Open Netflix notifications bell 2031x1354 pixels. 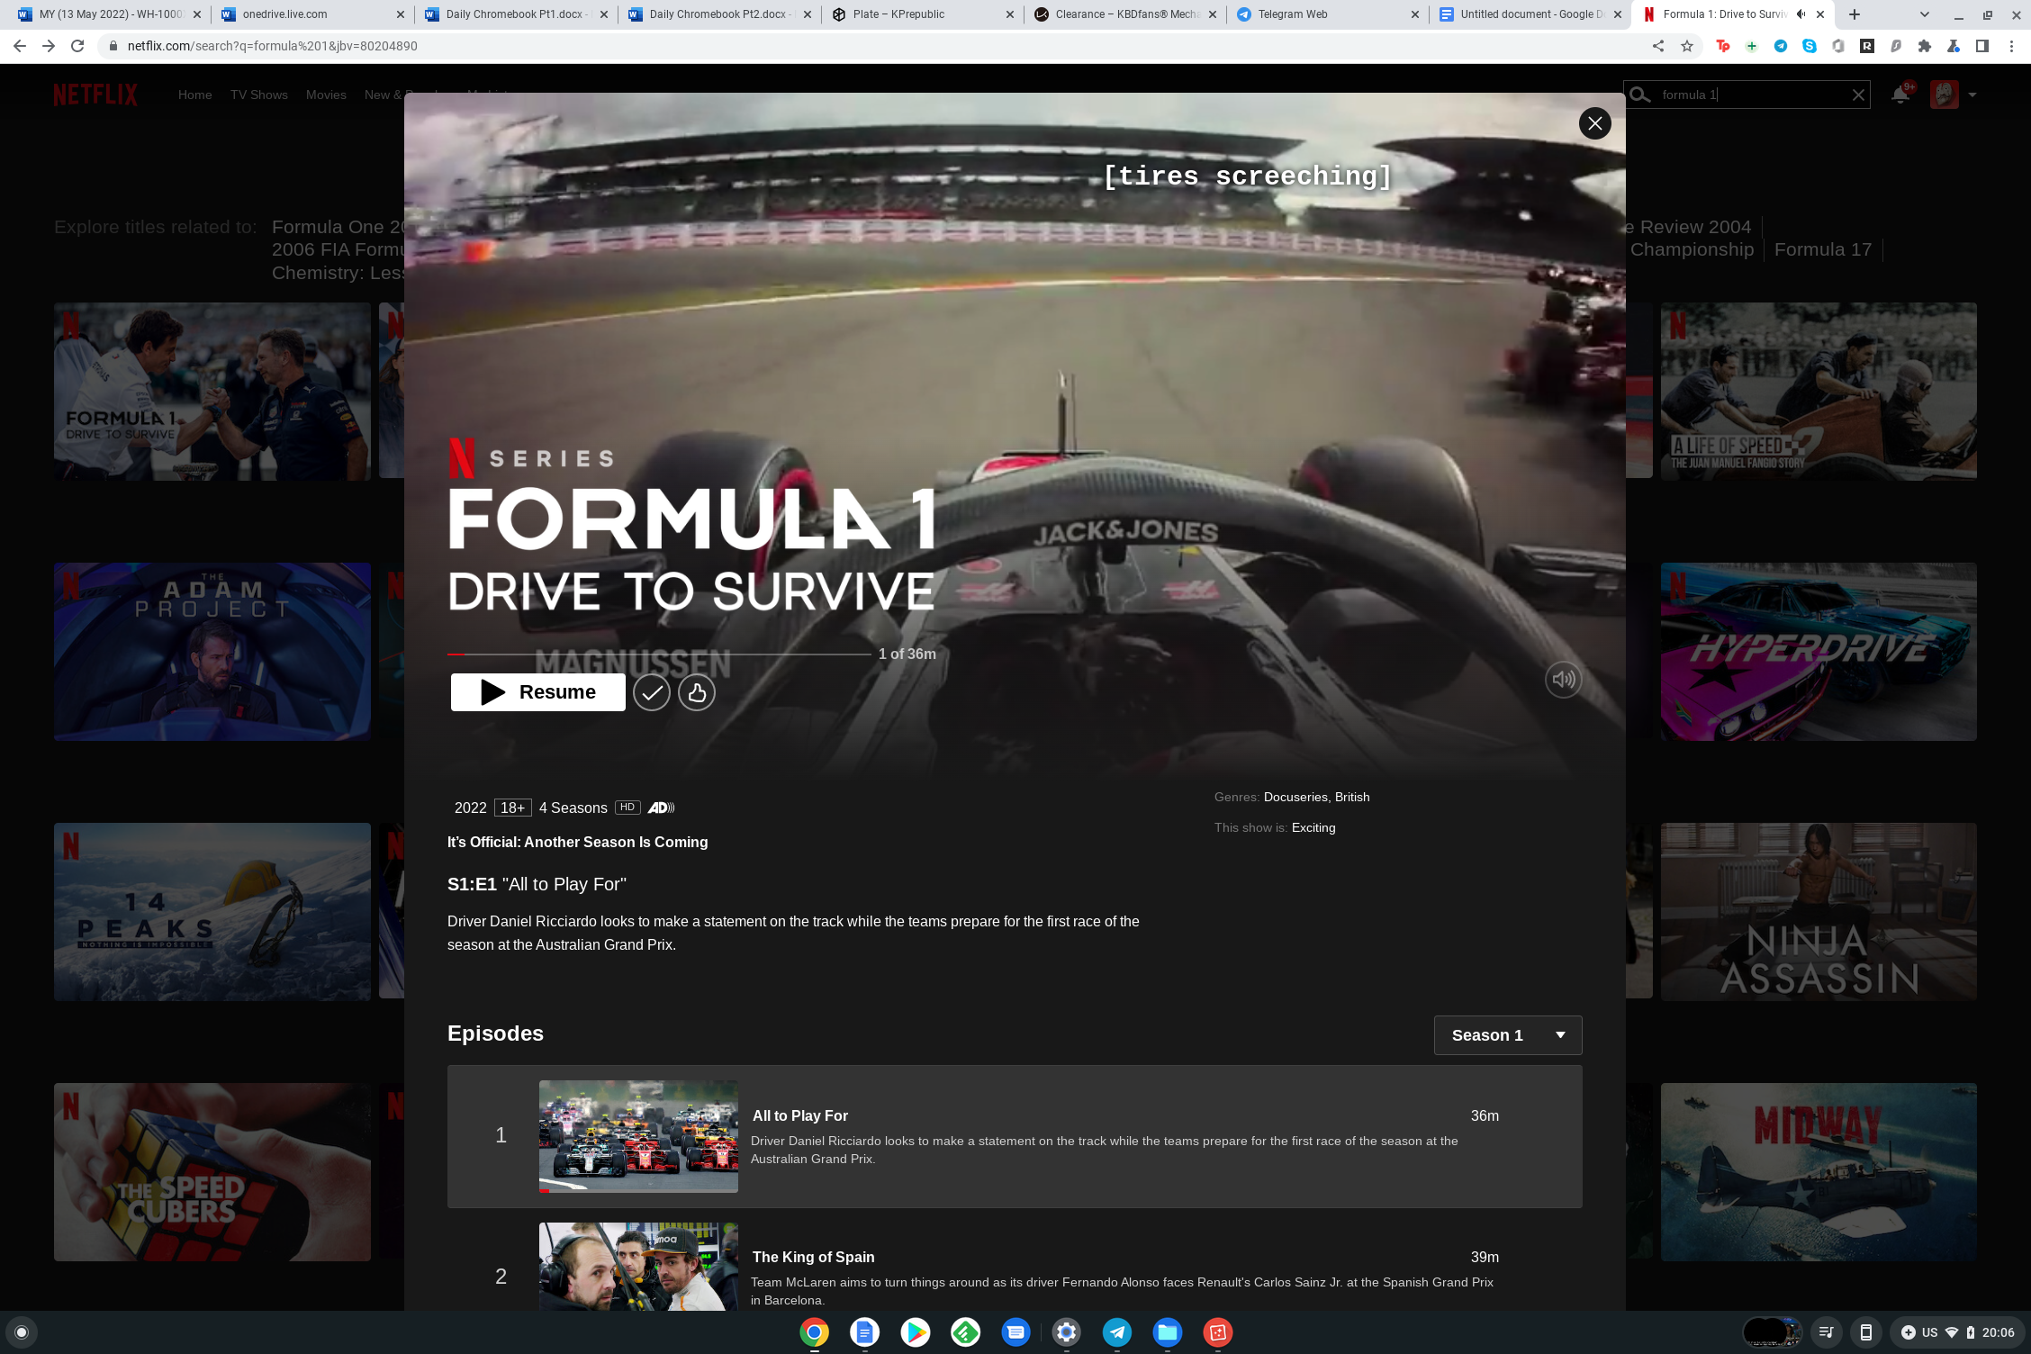[x=1900, y=95]
